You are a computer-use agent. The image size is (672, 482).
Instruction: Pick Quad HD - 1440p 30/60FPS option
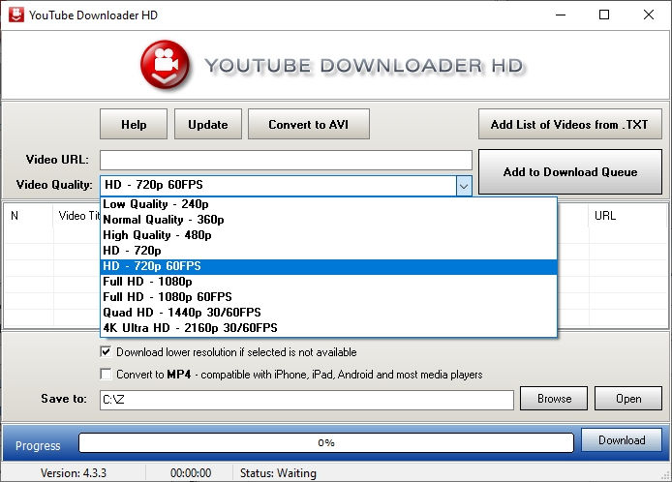click(x=328, y=313)
